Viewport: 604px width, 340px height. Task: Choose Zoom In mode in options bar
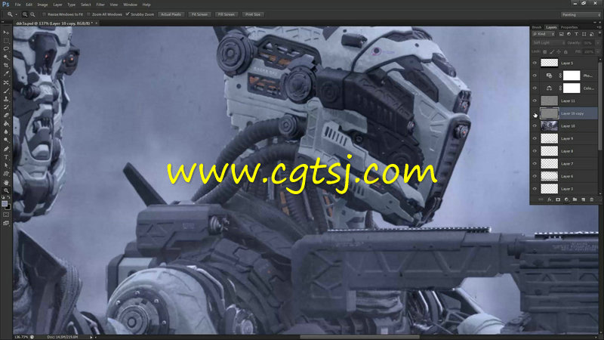pyautogui.click(x=25, y=14)
